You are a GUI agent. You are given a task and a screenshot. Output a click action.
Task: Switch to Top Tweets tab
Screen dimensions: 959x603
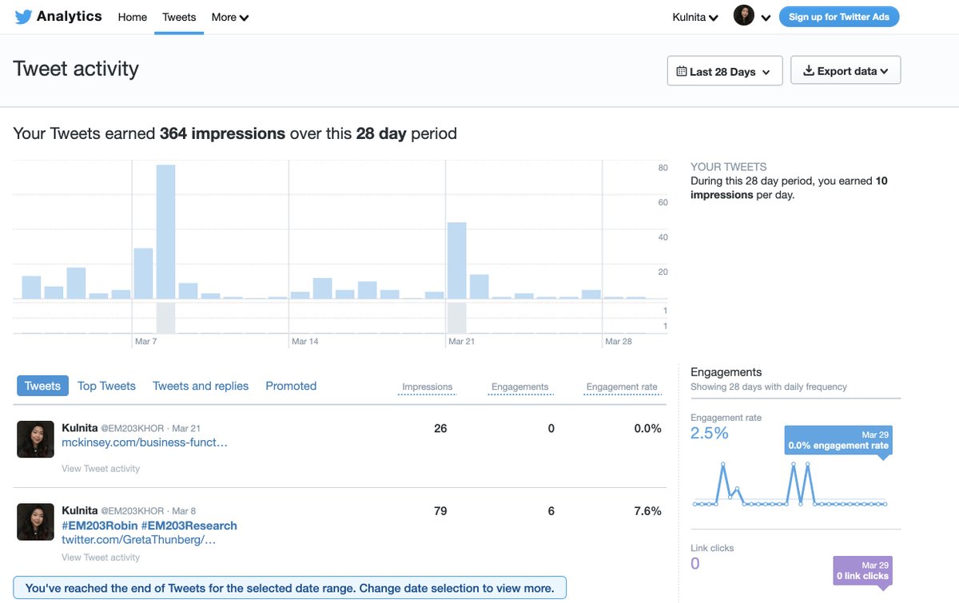(x=106, y=386)
